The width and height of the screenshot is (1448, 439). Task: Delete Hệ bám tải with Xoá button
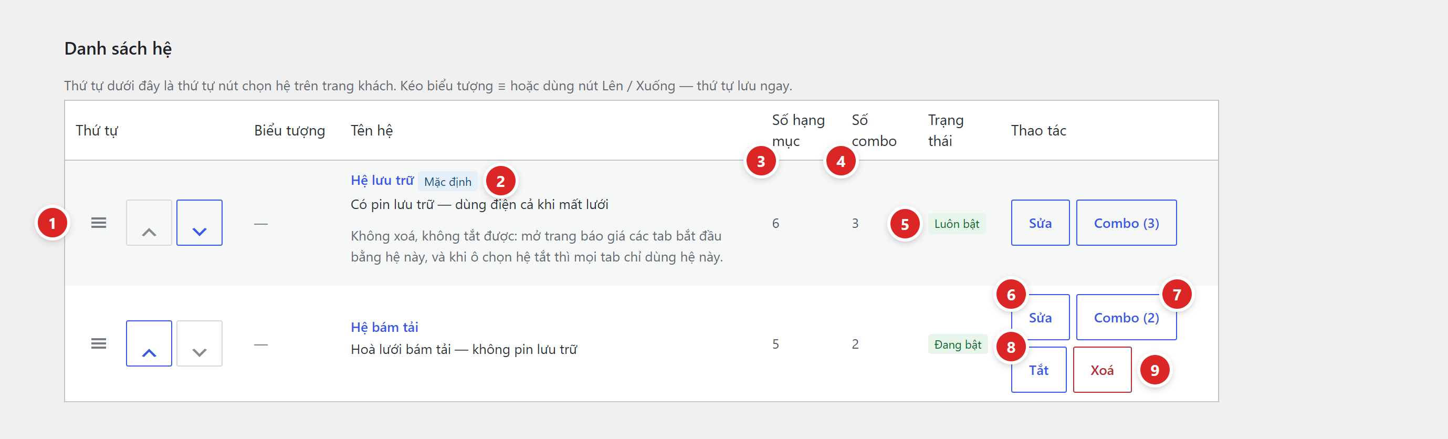pyautogui.click(x=1103, y=370)
